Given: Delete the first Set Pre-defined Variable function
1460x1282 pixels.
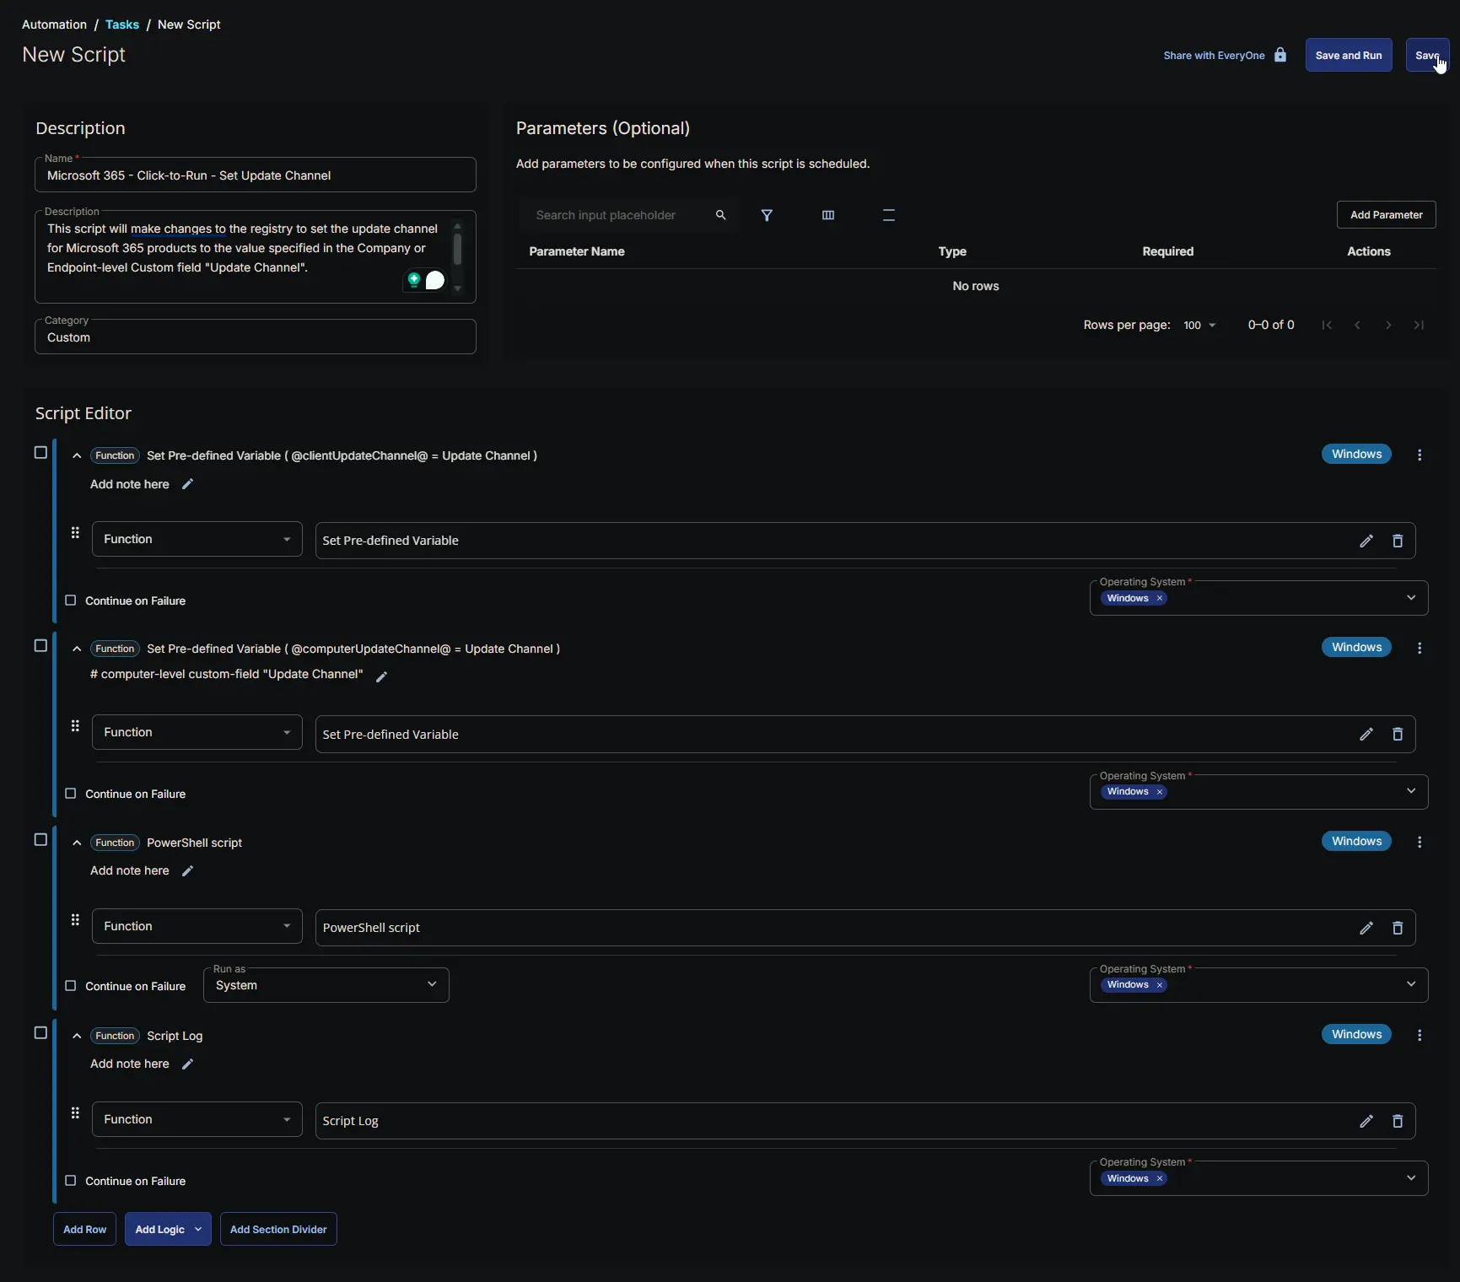Looking at the screenshot, I should (1397, 541).
